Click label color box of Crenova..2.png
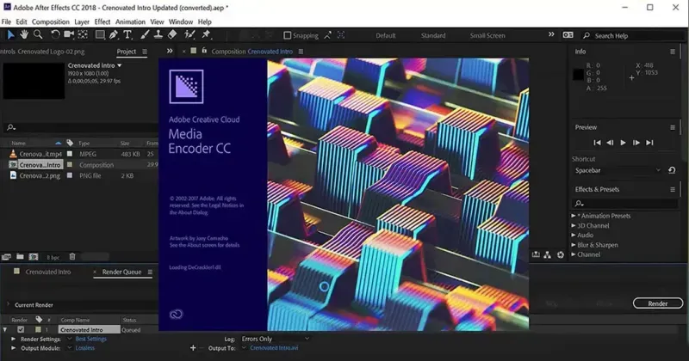The width and height of the screenshot is (689, 361). click(70, 175)
